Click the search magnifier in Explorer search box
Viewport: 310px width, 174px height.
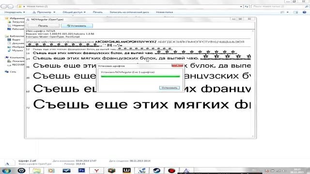pyautogui.click(x=307, y=6)
